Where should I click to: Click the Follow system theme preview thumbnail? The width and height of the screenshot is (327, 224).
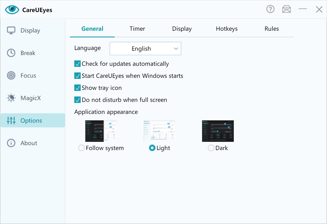coord(101,131)
